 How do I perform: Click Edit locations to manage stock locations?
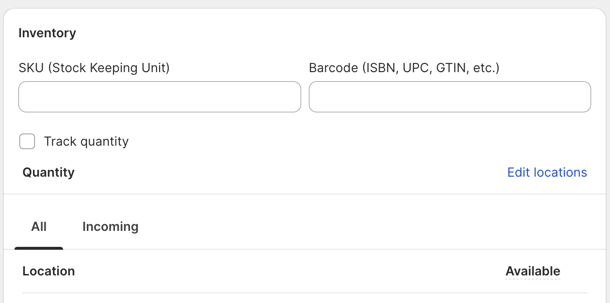547,172
